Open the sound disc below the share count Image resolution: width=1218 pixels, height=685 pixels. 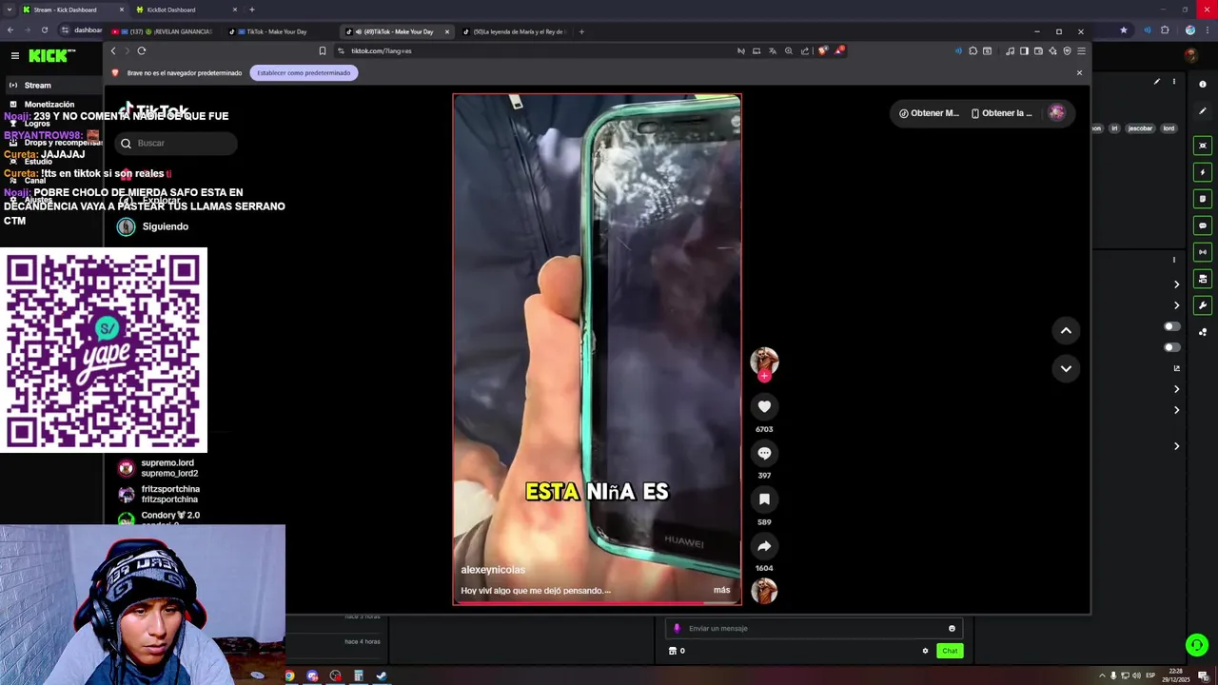click(764, 591)
